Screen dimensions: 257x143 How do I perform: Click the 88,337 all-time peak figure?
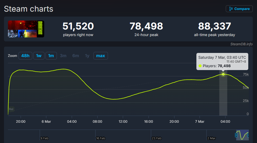pyautogui.click(x=214, y=26)
